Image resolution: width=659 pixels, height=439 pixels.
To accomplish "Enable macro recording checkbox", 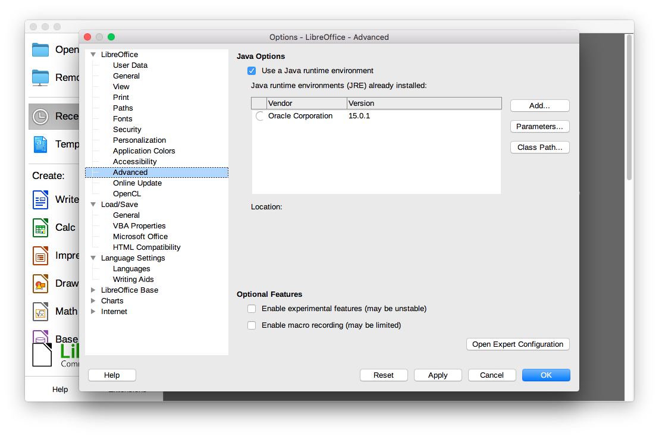I will 252,325.
